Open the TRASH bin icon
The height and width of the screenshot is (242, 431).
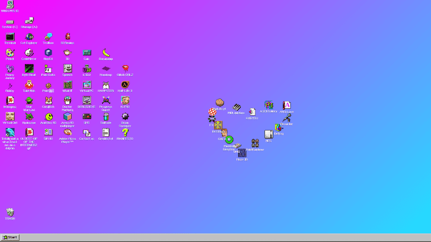[x=10, y=212]
